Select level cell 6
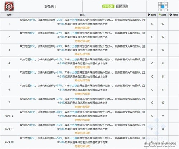Image resolution: width=179 pixels, height=149 pixels. pos(9,90)
